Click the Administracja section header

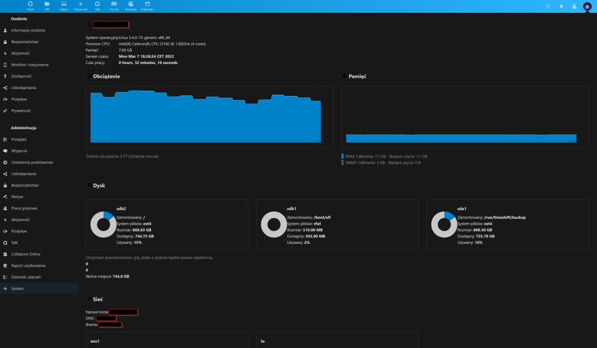click(x=23, y=127)
